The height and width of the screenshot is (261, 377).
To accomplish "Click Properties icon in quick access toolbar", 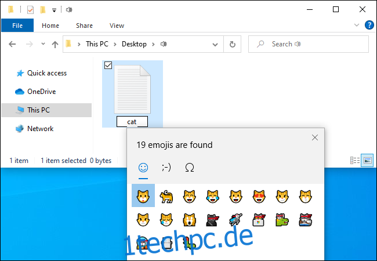I will [x=30, y=10].
